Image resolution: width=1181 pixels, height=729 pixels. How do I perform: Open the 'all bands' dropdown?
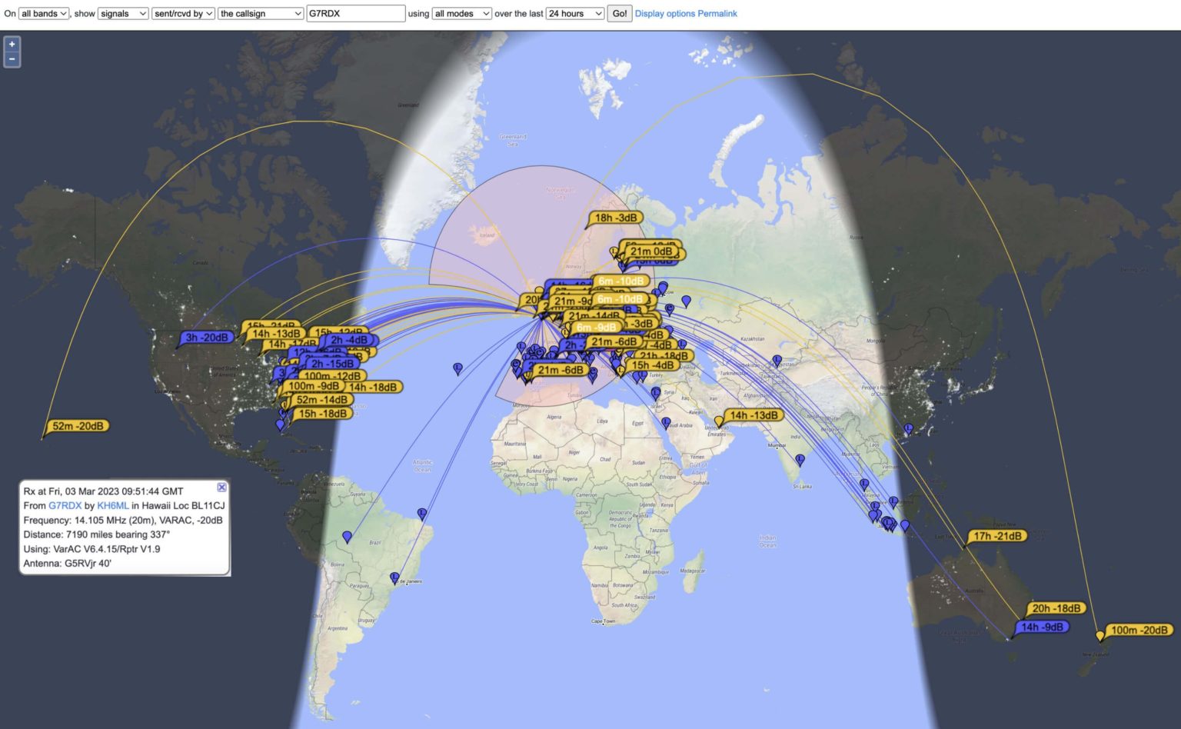[x=44, y=14]
